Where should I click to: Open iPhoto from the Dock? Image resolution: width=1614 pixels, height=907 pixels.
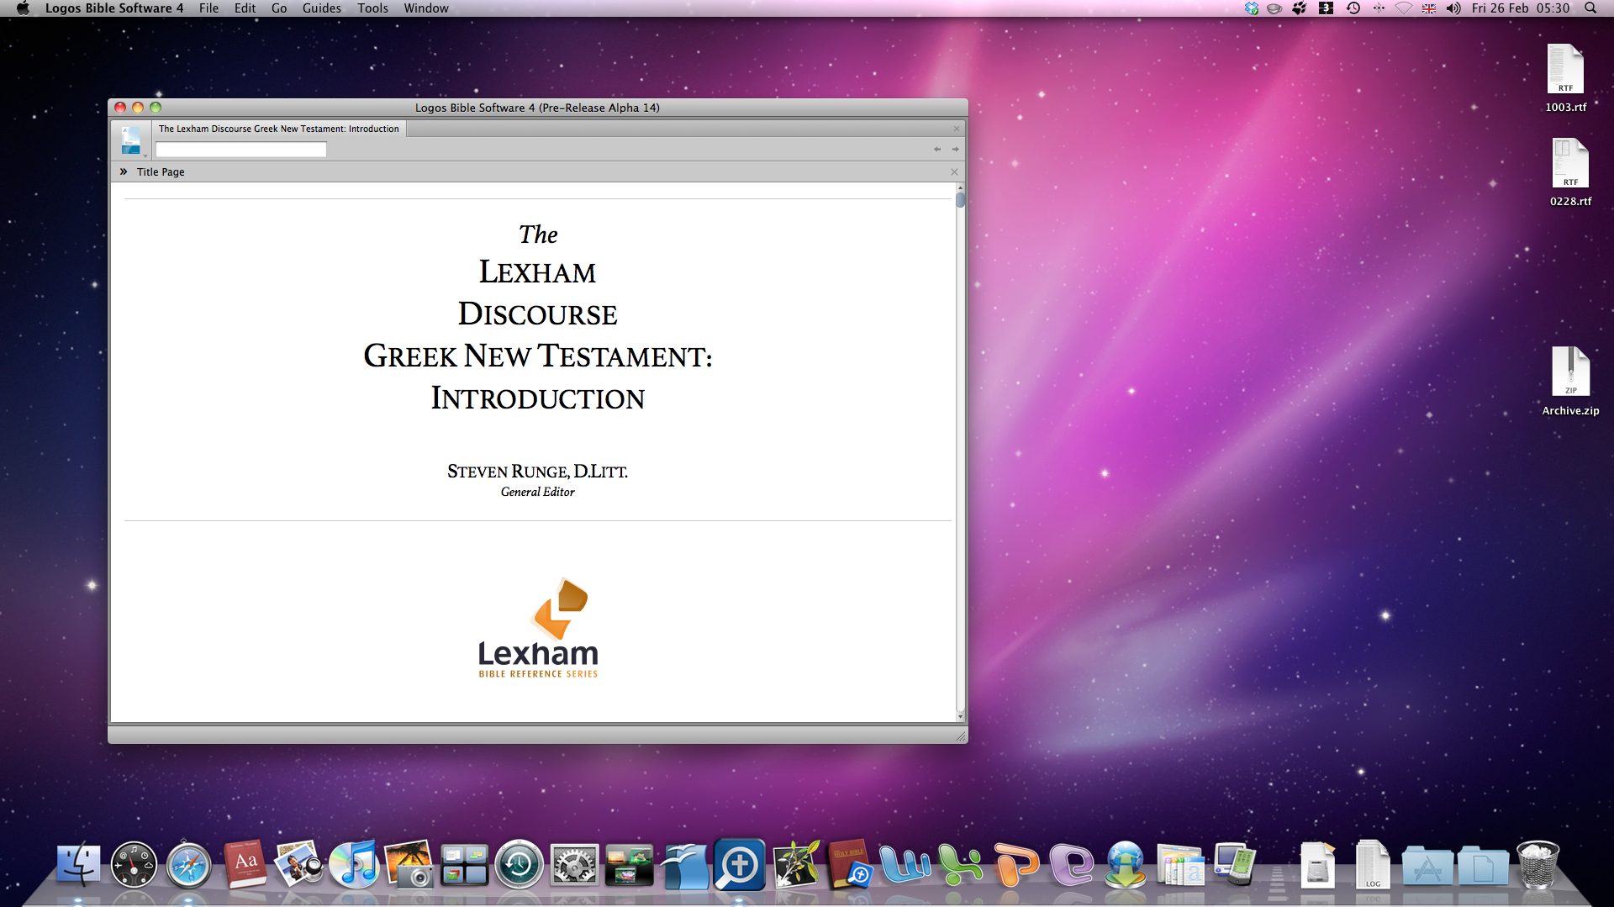(x=409, y=865)
